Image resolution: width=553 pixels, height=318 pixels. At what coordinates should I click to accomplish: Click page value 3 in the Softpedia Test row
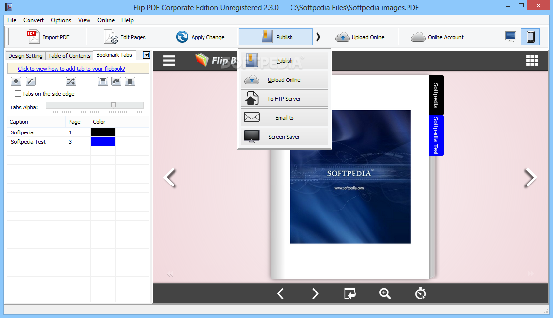[x=70, y=142]
